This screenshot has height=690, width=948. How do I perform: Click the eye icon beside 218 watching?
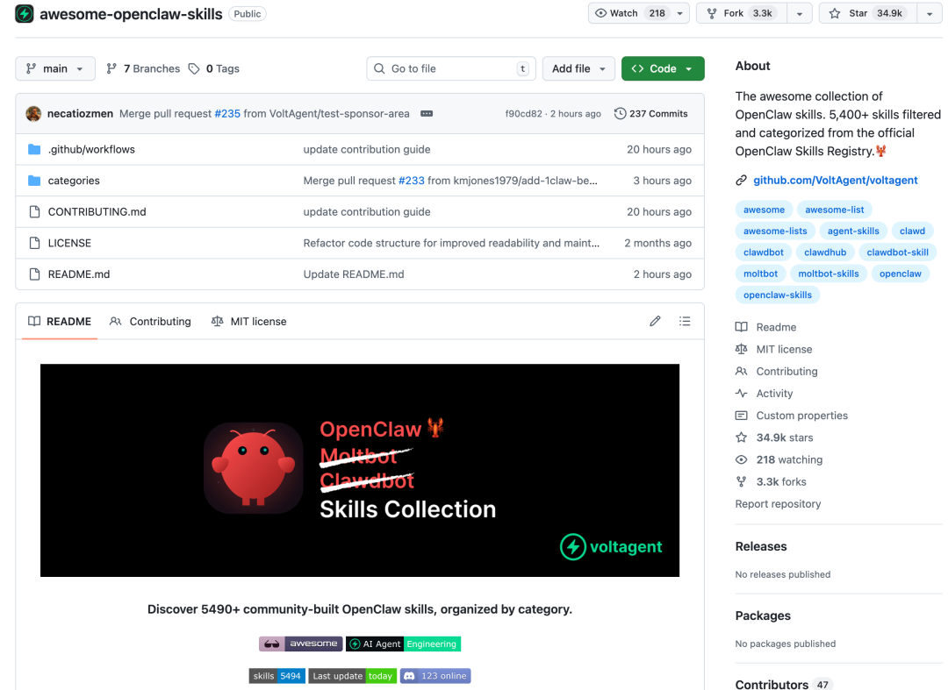pyautogui.click(x=741, y=460)
